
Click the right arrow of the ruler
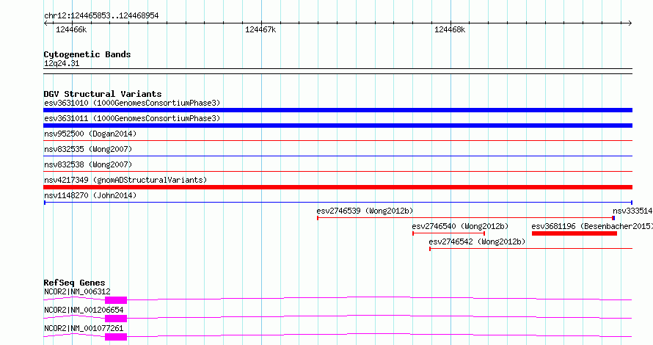coord(630,23)
